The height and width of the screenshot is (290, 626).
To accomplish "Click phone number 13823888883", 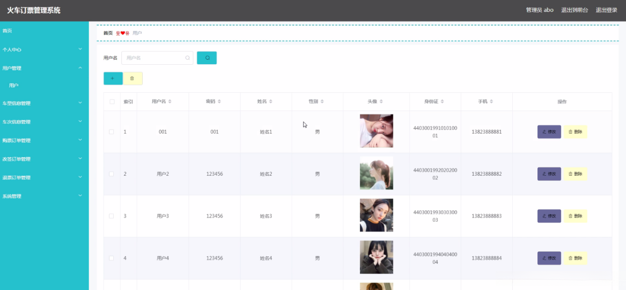I will (x=486, y=216).
